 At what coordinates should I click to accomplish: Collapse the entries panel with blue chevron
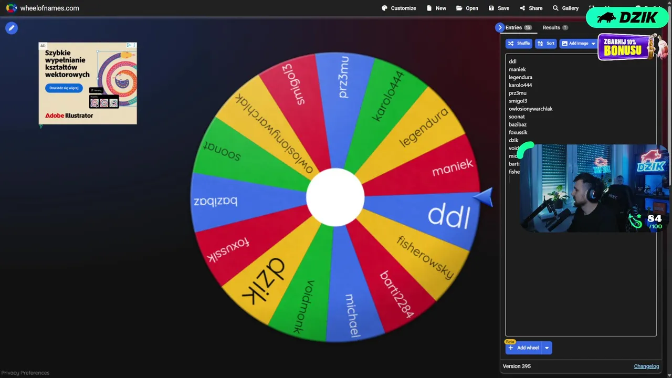tap(499, 27)
